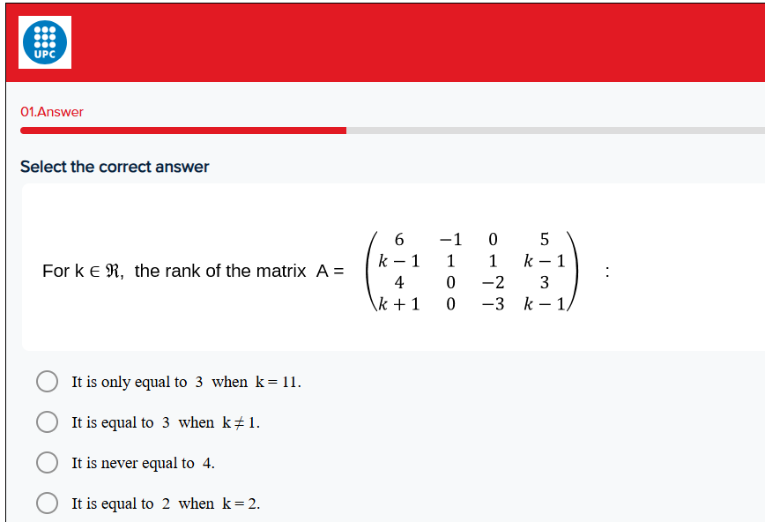Screen dimensions: 765x522
Task: Click the answer text 'It is equal to 2 when k = 2.'
Action: point(166,503)
